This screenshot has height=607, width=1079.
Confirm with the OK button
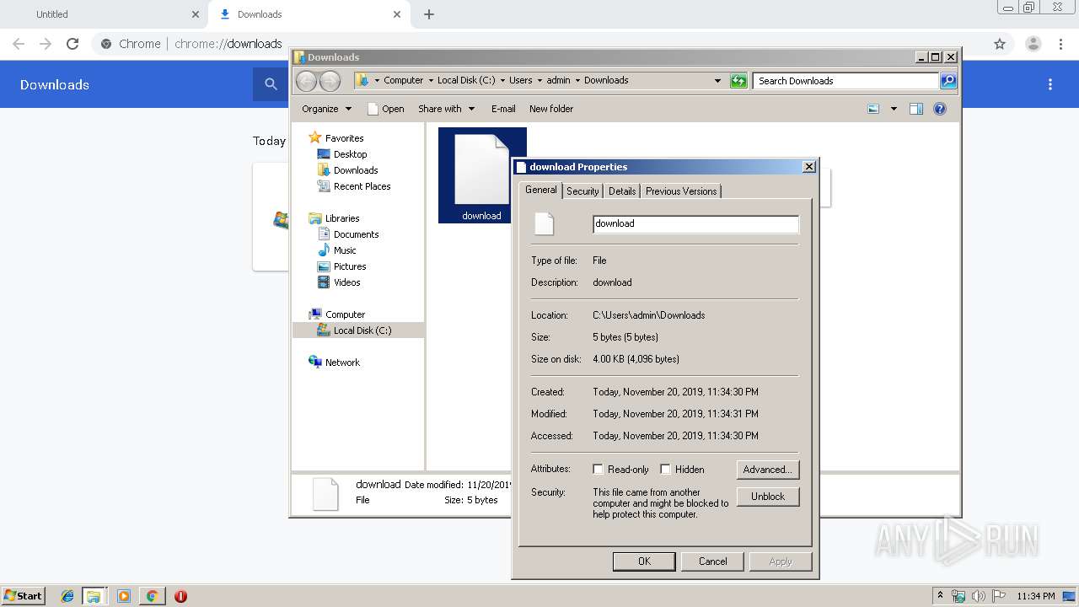644,561
